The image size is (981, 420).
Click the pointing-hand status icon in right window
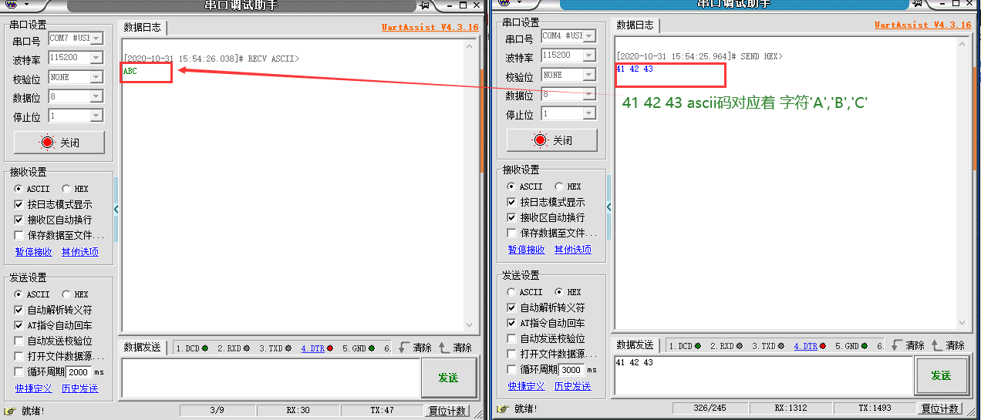tap(503, 408)
